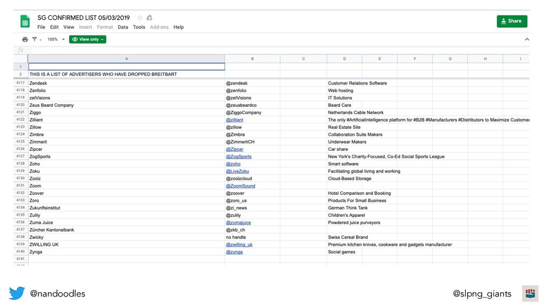This screenshot has width=545, height=306.
Task: Click the cell 'Customer Relations Software'
Action: tap(357, 83)
